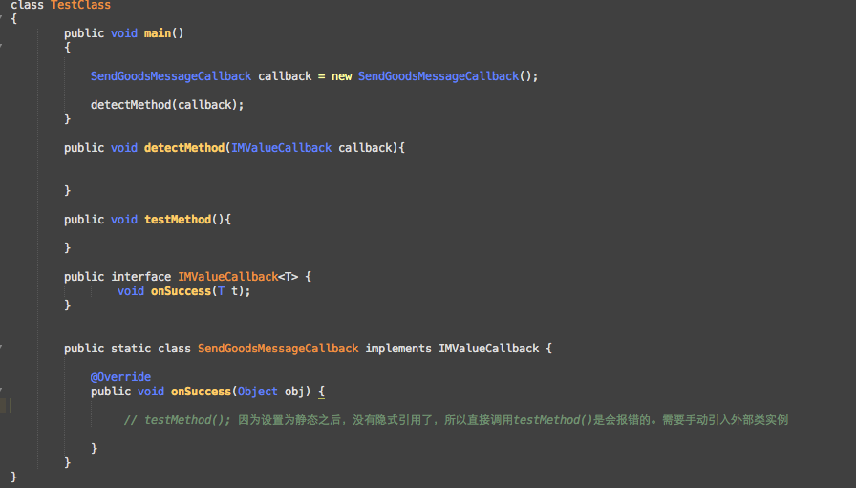Click callback parameter name in detectMethod signature
This screenshot has width=856, height=488.
(x=365, y=148)
